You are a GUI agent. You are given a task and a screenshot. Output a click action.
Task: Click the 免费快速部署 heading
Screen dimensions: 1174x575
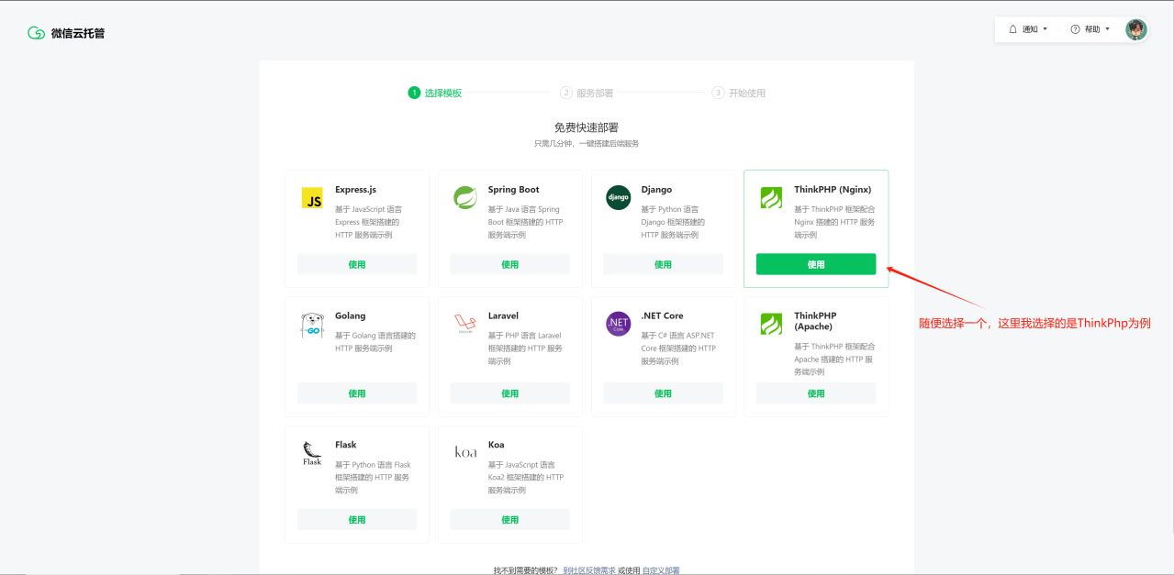[x=587, y=127]
